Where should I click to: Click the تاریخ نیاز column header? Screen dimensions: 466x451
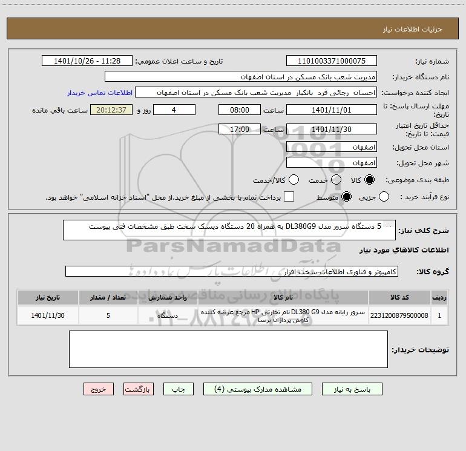coord(48,297)
